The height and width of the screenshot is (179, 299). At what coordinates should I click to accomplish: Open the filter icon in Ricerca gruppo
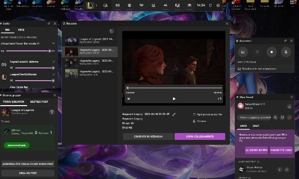click(x=52, y=112)
